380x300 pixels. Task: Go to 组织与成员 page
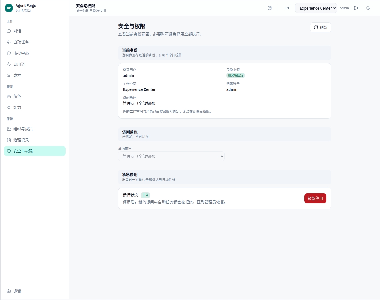[x=35, y=129]
